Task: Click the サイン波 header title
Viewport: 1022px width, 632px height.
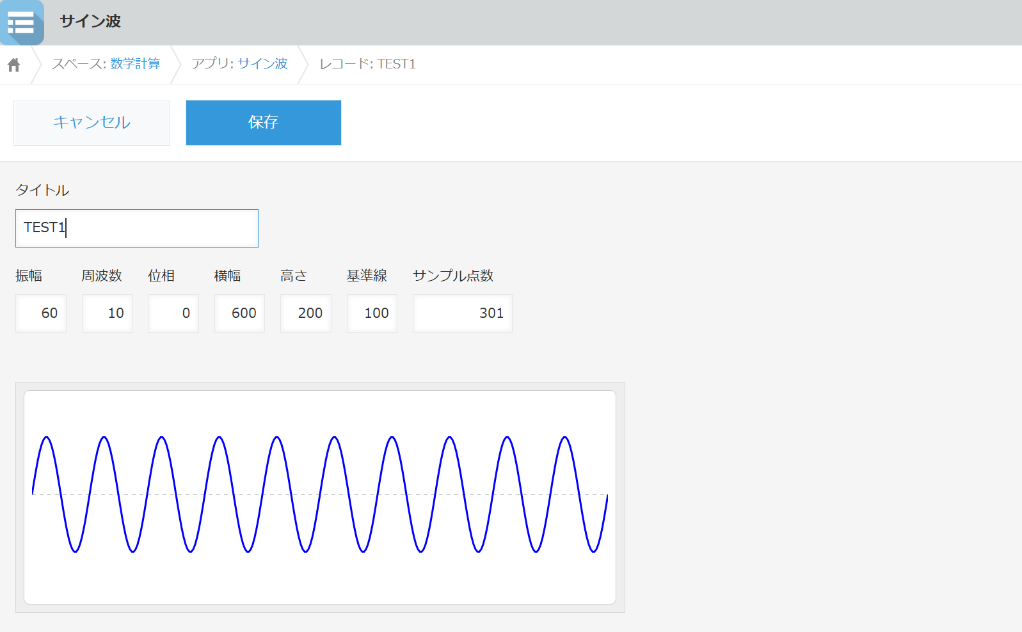Action: click(90, 21)
